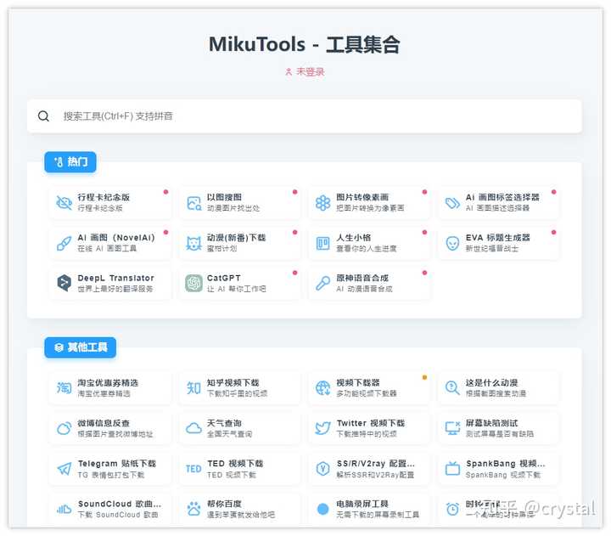Select the 淘宝优惠券精选 淘 icon
Viewport: 611px width, 536px height.
(x=64, y=387)
